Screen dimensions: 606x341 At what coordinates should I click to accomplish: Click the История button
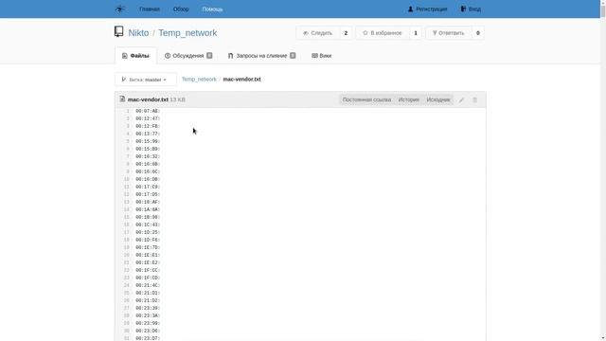tap(408, 99)
